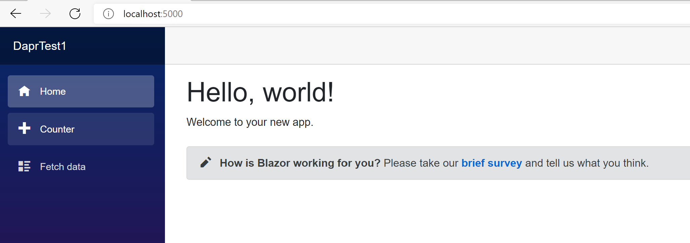The image size is (690, 243).
Task: Click the browser forward arrow
Action: pos(45,14)
